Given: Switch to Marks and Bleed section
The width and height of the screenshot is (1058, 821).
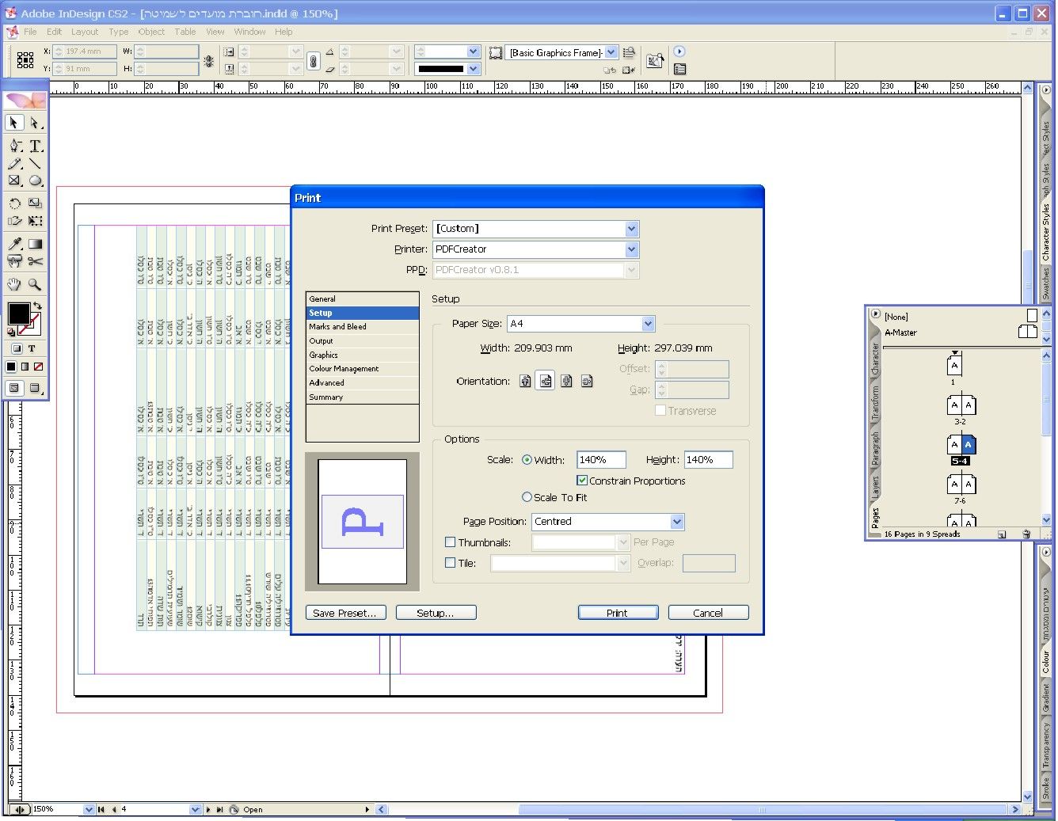Looking at the screenshot, I should click(x=338, y=327).
